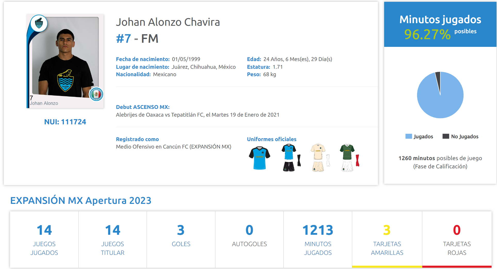
Task: Click the Peso value 68 kg
Action: pyautogui.click(x=269, y=74)
